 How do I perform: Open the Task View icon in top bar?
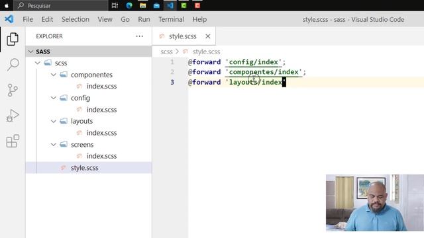tap(115, 5)
